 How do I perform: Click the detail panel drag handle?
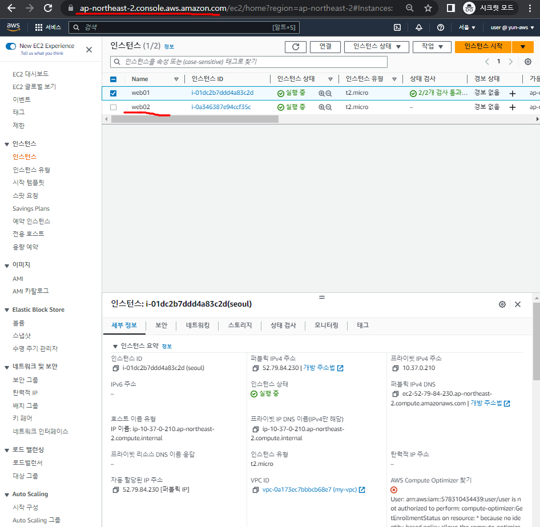tap(321, 297)
